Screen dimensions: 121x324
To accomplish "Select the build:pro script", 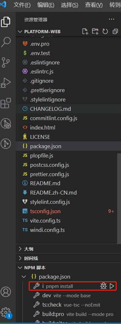I will click(x=68, y=314).
